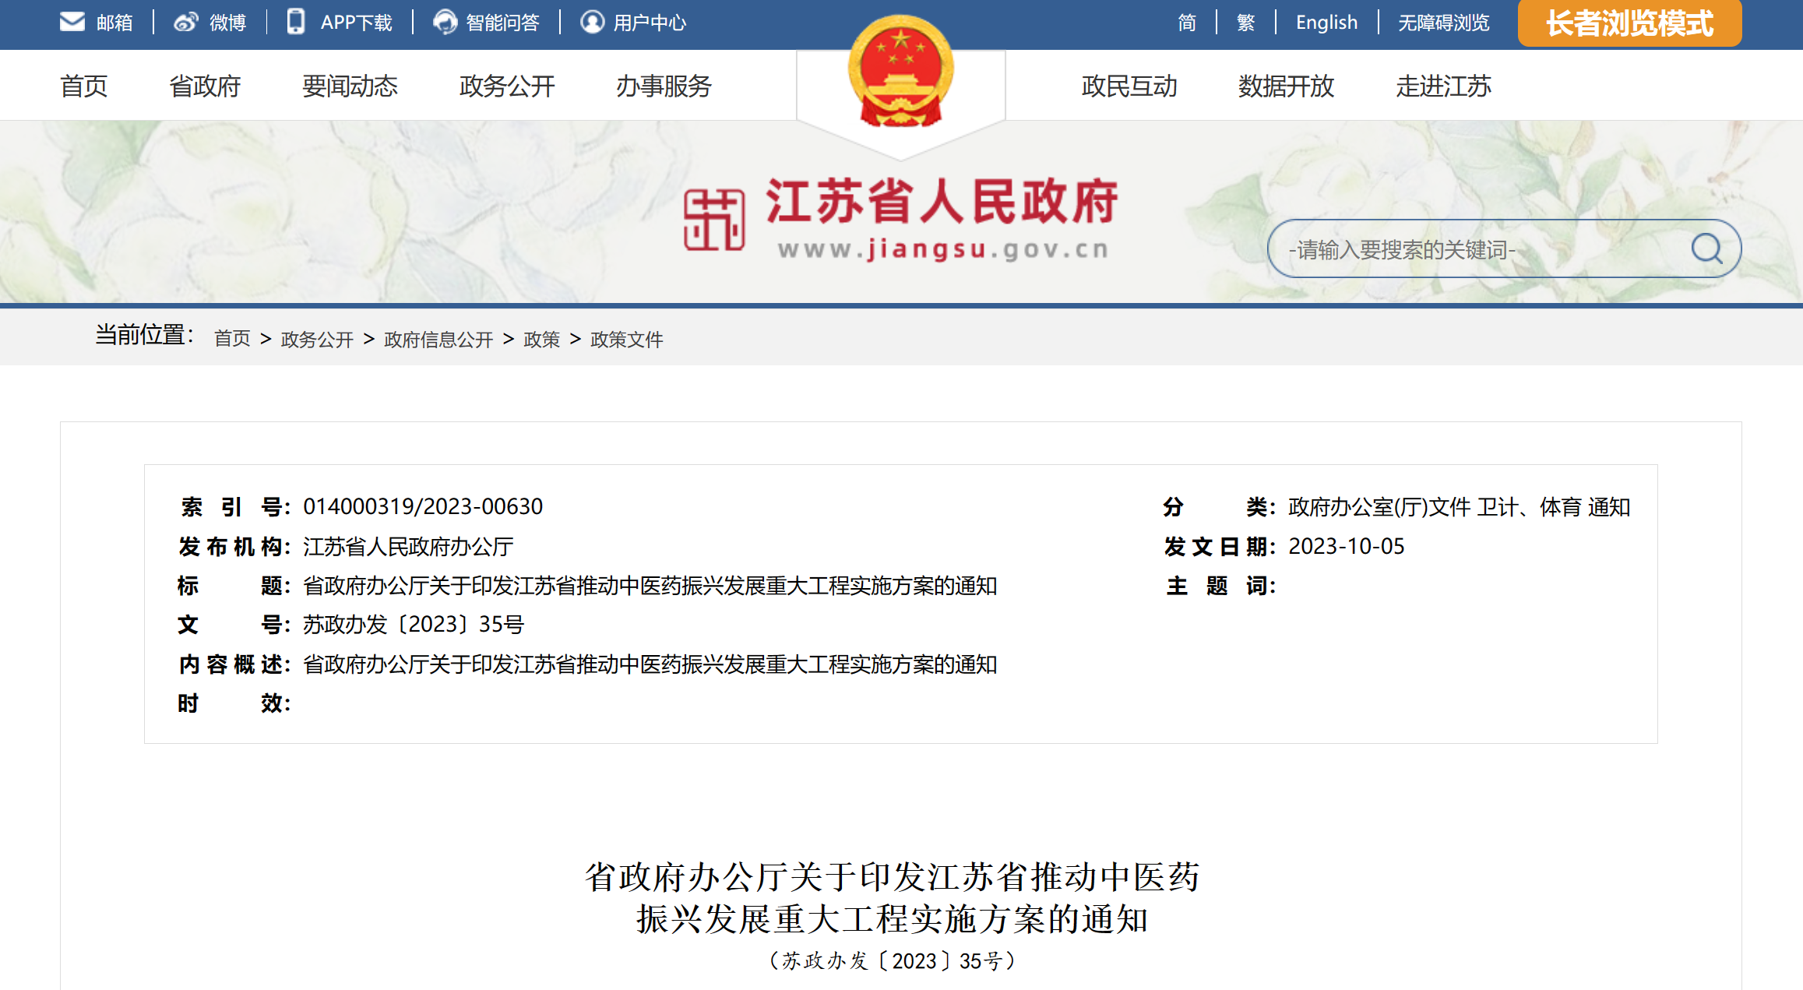Click the user center avatar icon

(592, 22)
